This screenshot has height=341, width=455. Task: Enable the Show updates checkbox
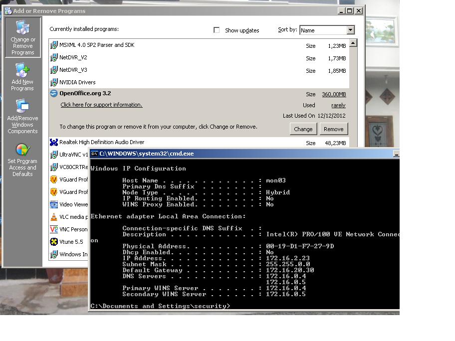pos(217,30)
